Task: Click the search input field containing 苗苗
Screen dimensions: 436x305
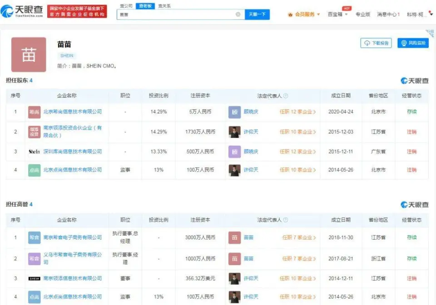Action: (x=177, y=15)
